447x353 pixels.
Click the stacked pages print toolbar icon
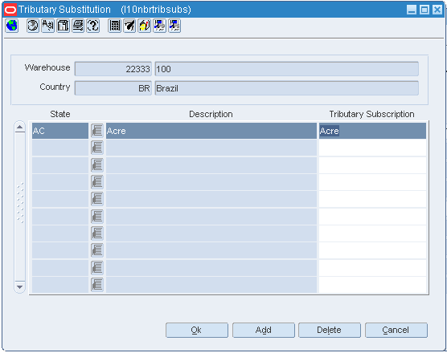78,26
